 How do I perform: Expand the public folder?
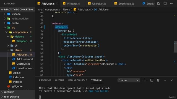point(5,23)
